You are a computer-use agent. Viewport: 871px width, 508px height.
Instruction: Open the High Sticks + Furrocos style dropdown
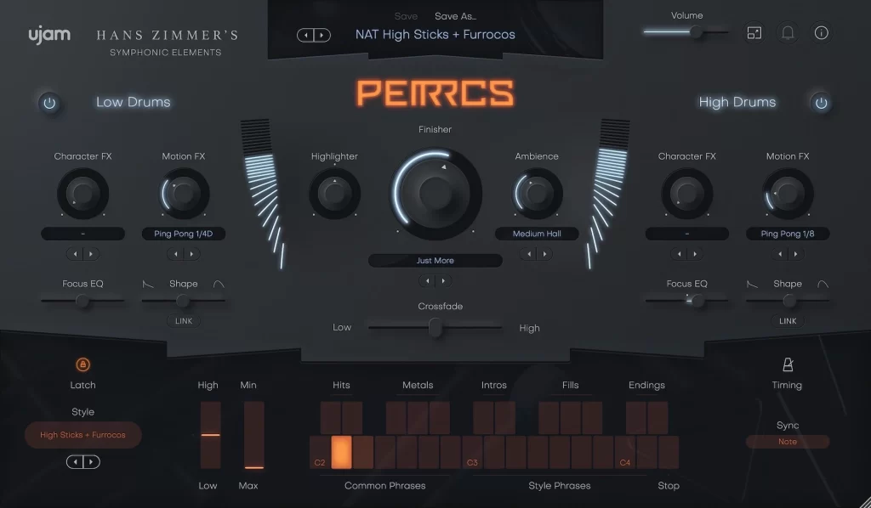pyautogui.click(x=83, y=435)
